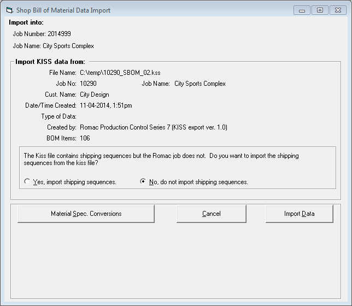Click Cust. Name value City Design
Image resolution: width=352 pixels, height=306 pixels.
[95, 95]
